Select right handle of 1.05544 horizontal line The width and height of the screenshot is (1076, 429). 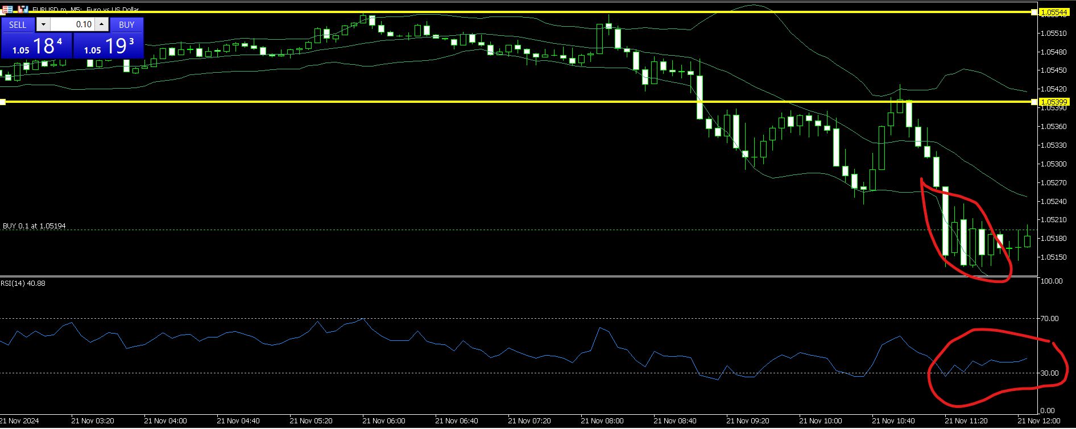pyautogui.click(x=1034, y=12)
